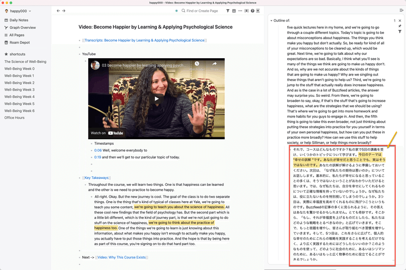Click the Timestamps block text
Image resolution: width=406 pixels, height=270 pixels.
pyautogui.click(x=104, y=143)
